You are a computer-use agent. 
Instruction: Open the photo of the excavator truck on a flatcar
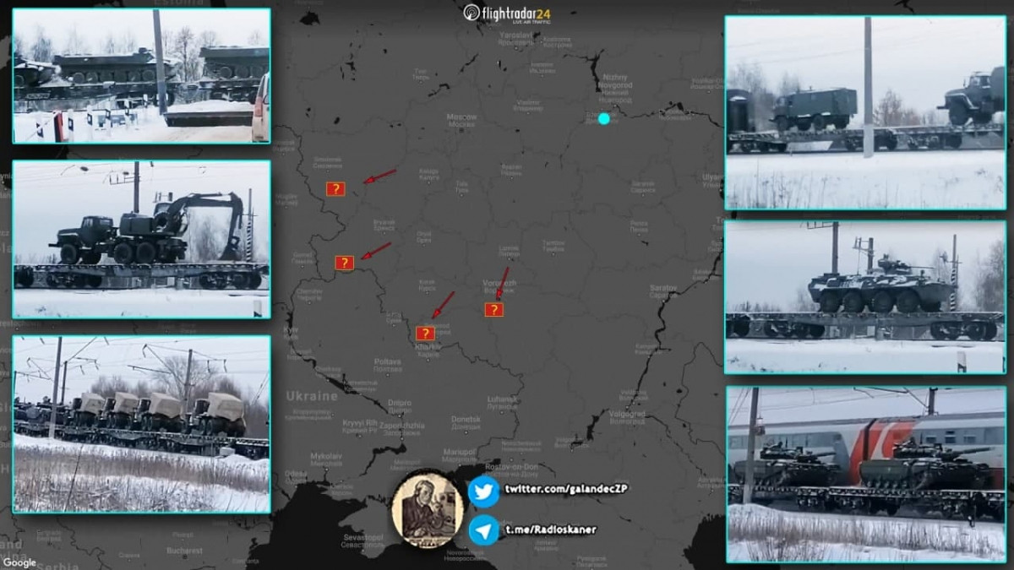[x=141, y=239]
